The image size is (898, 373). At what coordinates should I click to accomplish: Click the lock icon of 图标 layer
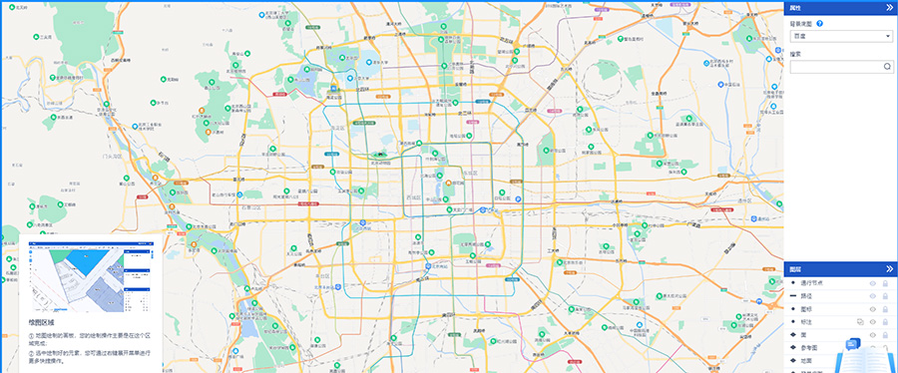click(885, 309)
